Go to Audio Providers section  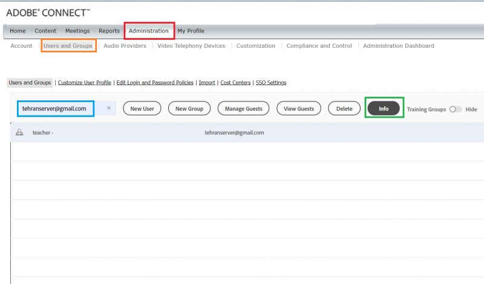[125, 46]
